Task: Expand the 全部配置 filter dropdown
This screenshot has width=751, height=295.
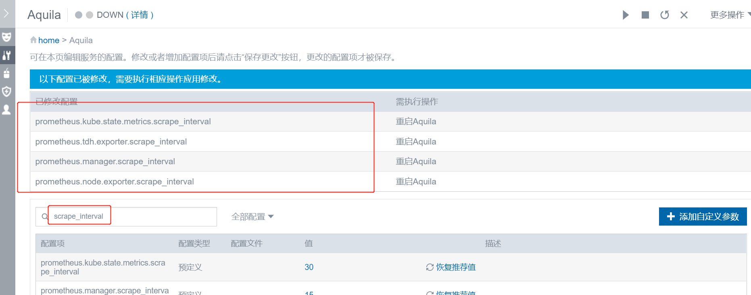Action: (252, 217)
